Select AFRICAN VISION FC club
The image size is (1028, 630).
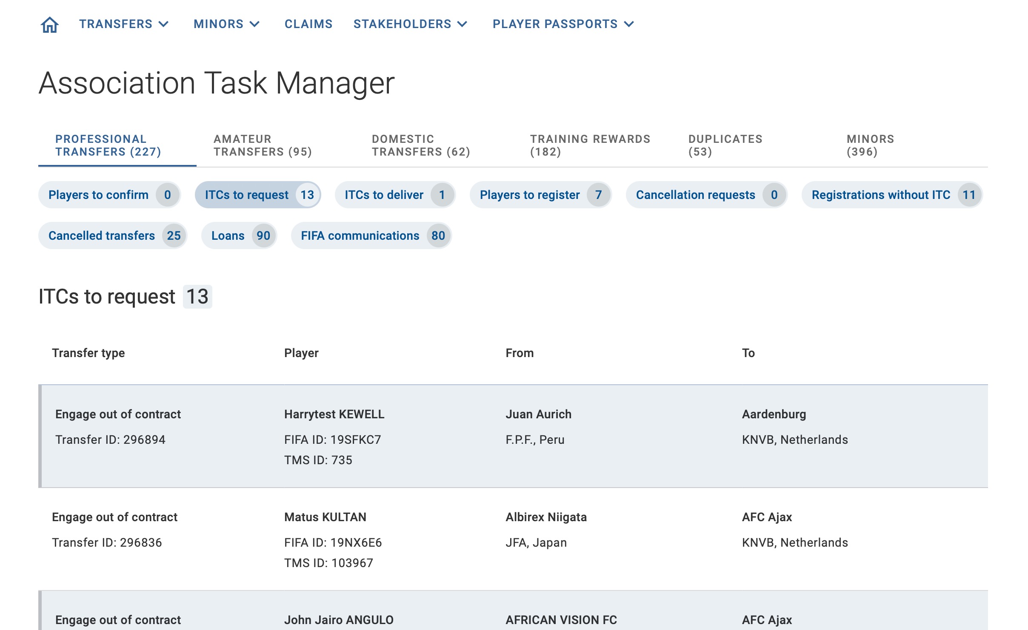click(561, 620)
